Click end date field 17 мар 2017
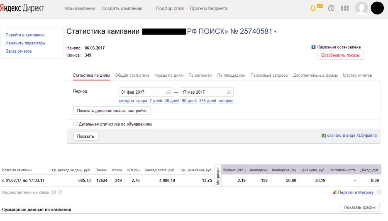 click(207, 92)
